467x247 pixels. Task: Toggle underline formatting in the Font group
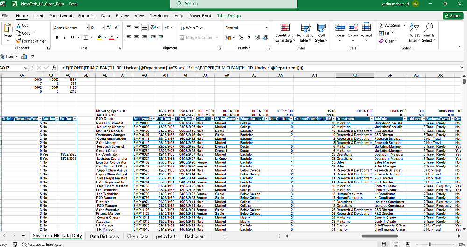(x=72, y=37)
